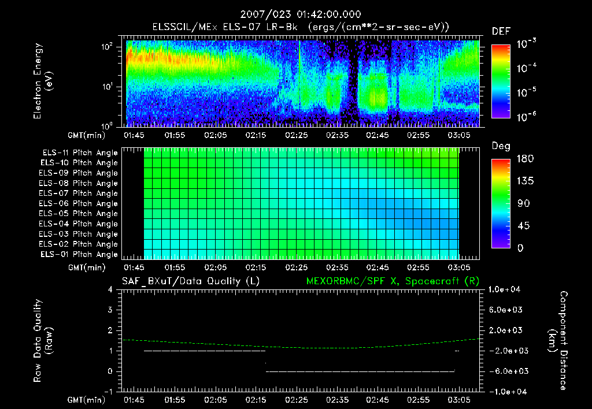Click the 03:05 tick under the data quality plot
The height and width of the screenshot is (409, 592).
pyautogui.click(x=458, y=400)
